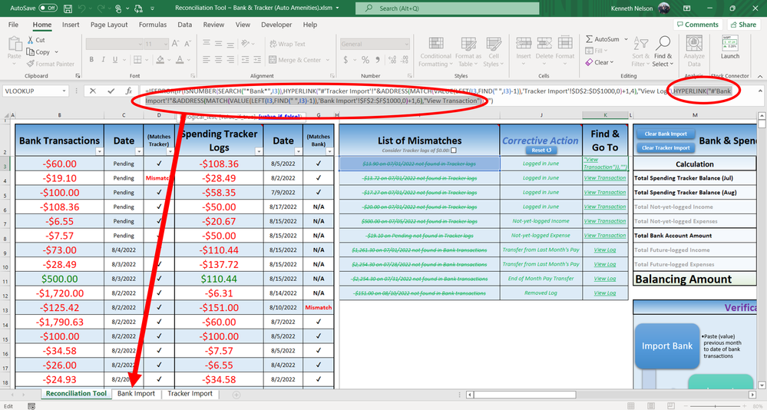Click the Save icon in title bar
This screenshot has width=767, height=410.
pyautogui.click(x=68, y=8)
